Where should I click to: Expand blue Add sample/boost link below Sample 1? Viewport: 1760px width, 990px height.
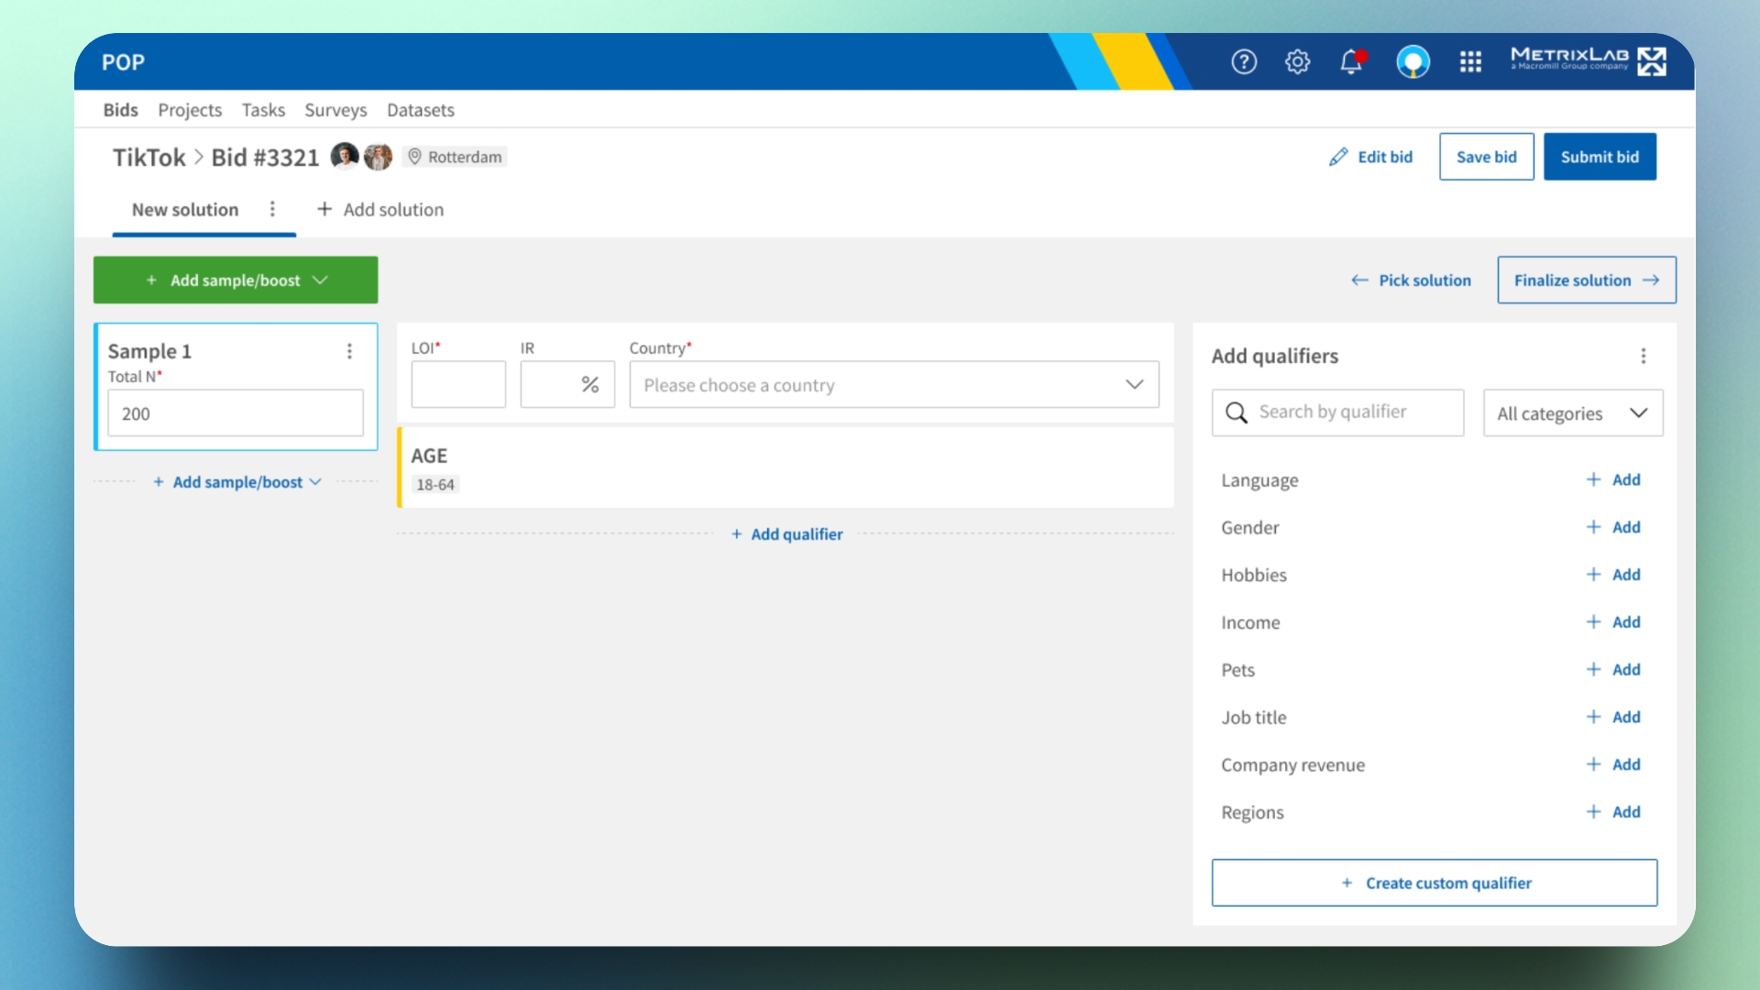pyautogui.click(x=236, y=482)
